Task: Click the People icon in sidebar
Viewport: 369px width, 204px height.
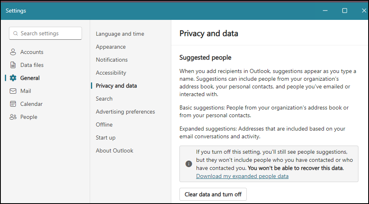Action: pos(13,117)
